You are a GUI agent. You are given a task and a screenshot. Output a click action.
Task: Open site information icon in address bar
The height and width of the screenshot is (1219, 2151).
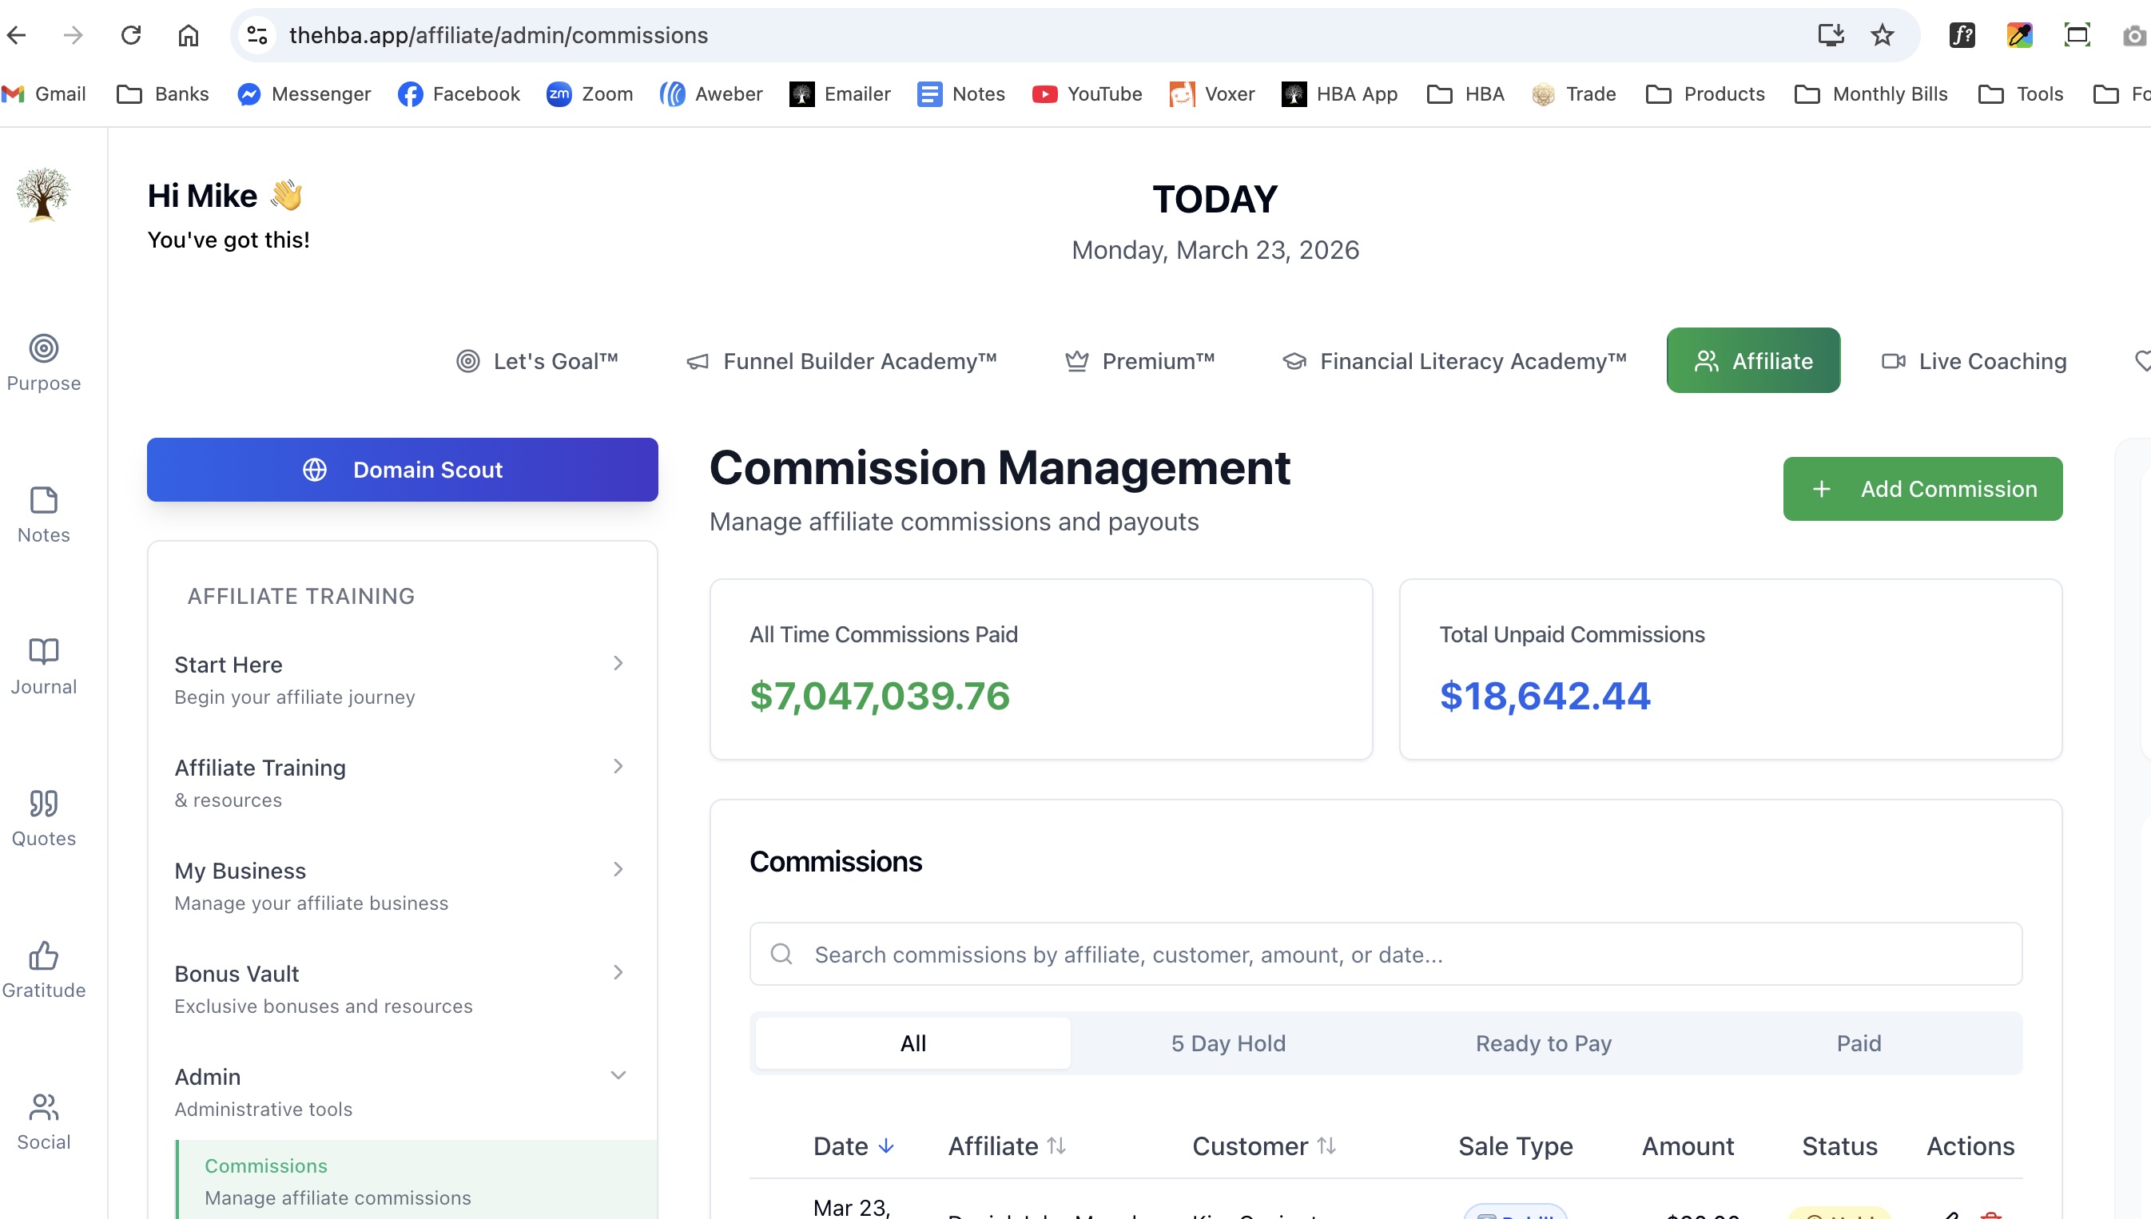tap(257, 35)
